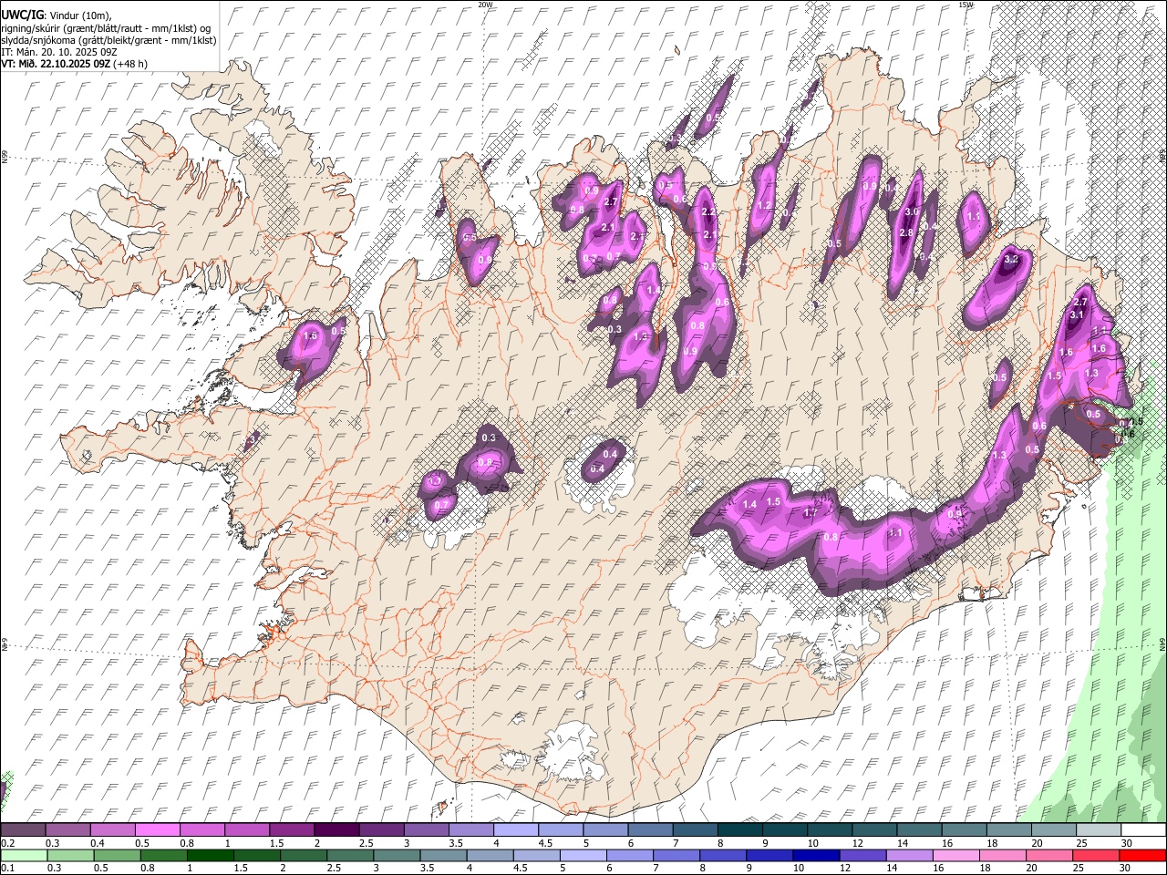Select the 6 swatch in the snow legend row
Image resolution: width=1167 pixels, height=875 pixels.
click(650, 829)
